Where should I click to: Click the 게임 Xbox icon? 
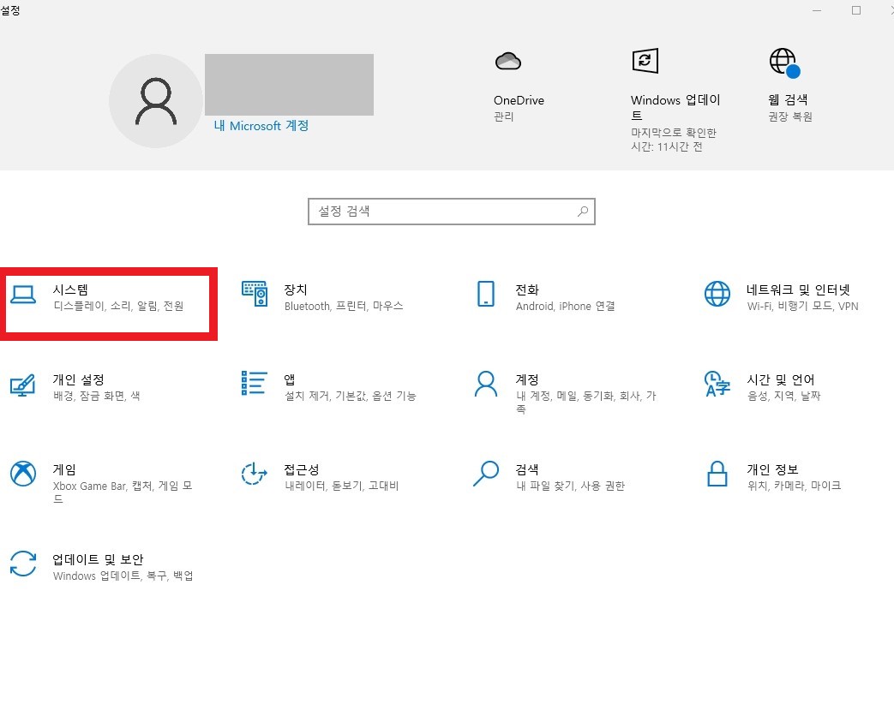pyautogui.click(x=23, y=474)
